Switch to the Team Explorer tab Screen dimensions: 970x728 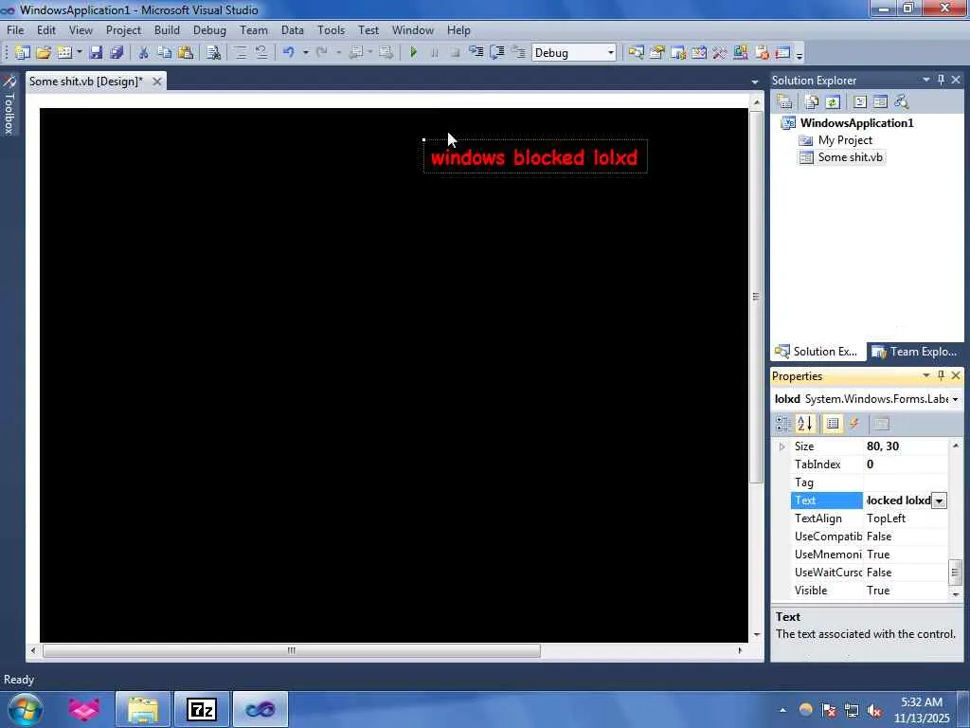click(915, 352)
